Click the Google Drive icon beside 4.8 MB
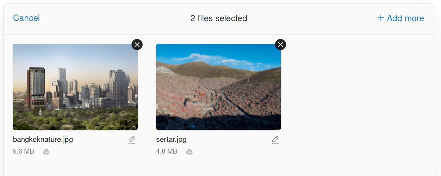This screenshot has width=441, height=176. tap(189, 151)
